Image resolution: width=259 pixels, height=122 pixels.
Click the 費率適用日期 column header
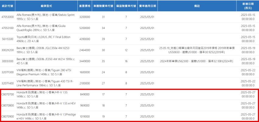[147, 6]
